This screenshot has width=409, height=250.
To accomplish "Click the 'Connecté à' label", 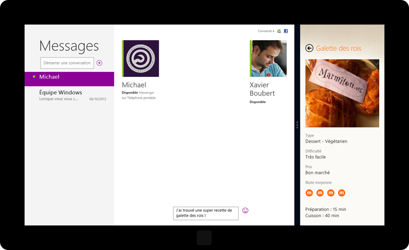I will pos(266,31).
